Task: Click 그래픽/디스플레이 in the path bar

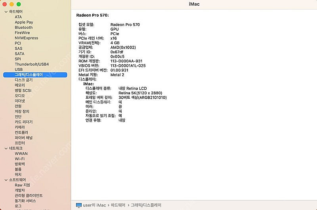Action: [146, 205]
